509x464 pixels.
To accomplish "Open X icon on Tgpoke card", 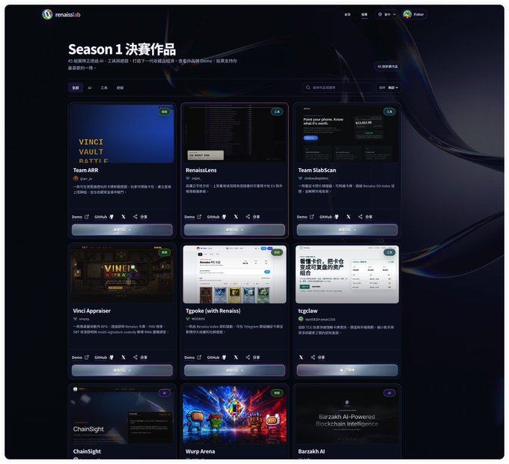I will [x=236, y=357].
